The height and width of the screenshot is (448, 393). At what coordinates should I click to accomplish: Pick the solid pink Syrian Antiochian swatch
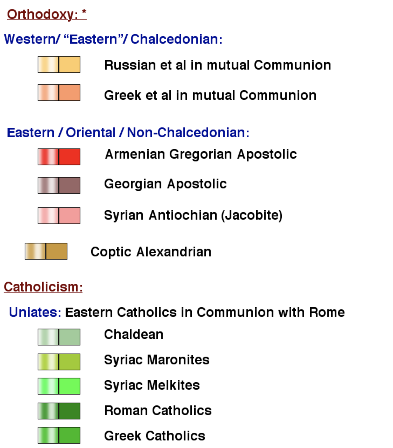coord(70,216)
